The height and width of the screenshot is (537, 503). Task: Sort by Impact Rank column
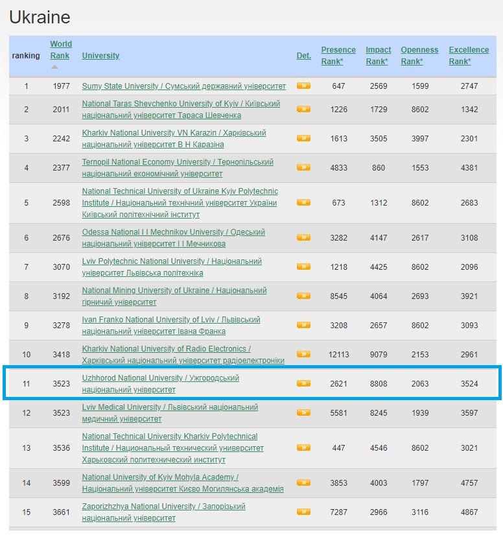(x=378, y=56)
